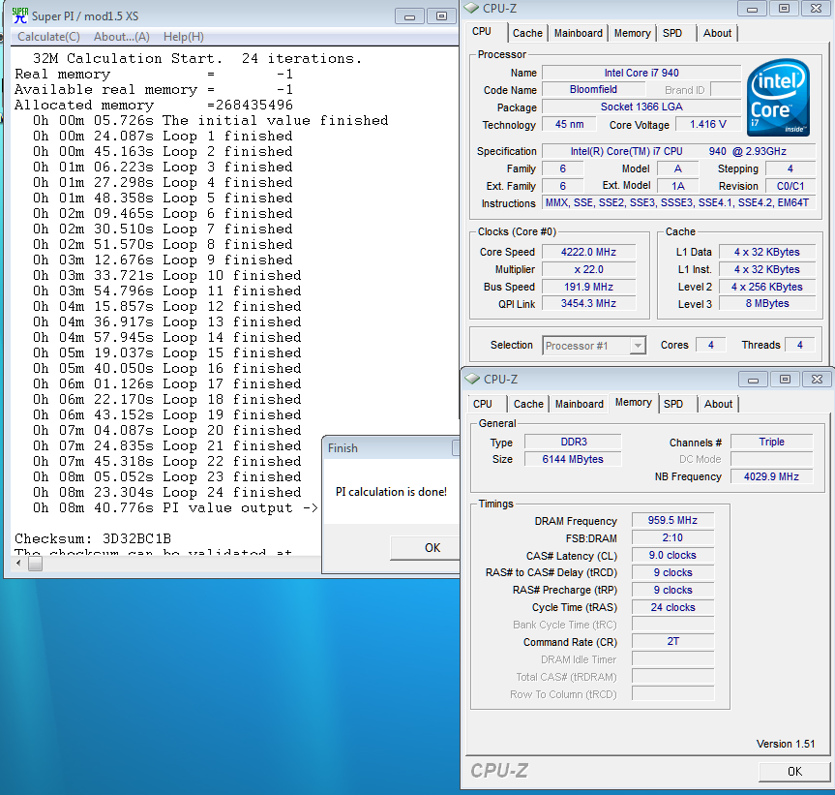This screenshot has width=835, height=795.
Task: Click the Version 1.51 label in CPU-Z
Action: pyautogui.click(x=786, y=744)
